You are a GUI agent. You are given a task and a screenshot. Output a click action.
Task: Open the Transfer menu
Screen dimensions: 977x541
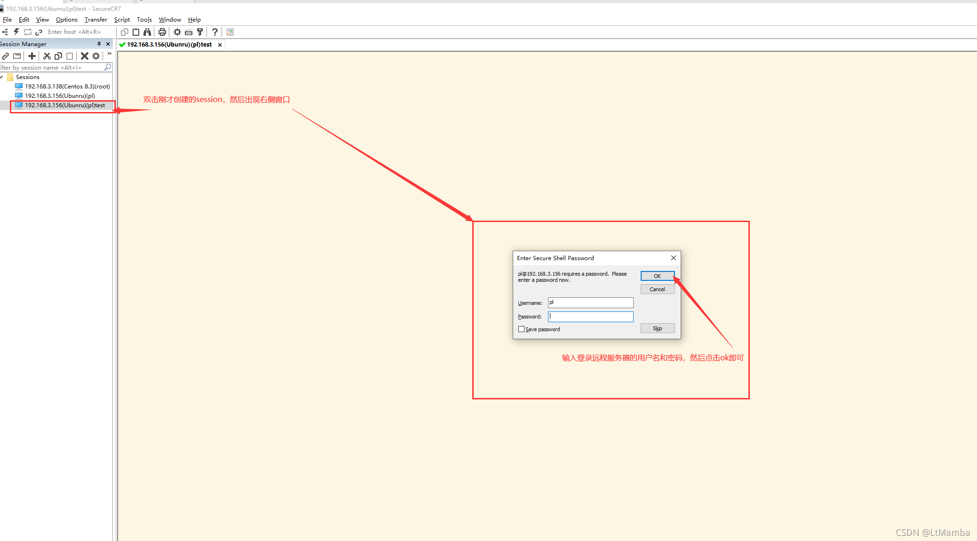[x=95, y=20]
